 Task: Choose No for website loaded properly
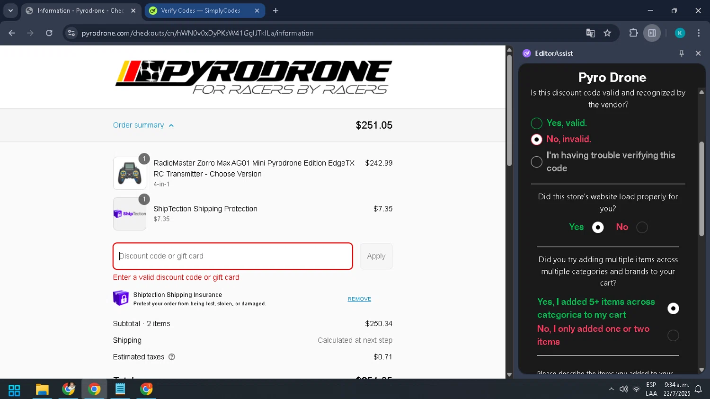click(642, 228)
